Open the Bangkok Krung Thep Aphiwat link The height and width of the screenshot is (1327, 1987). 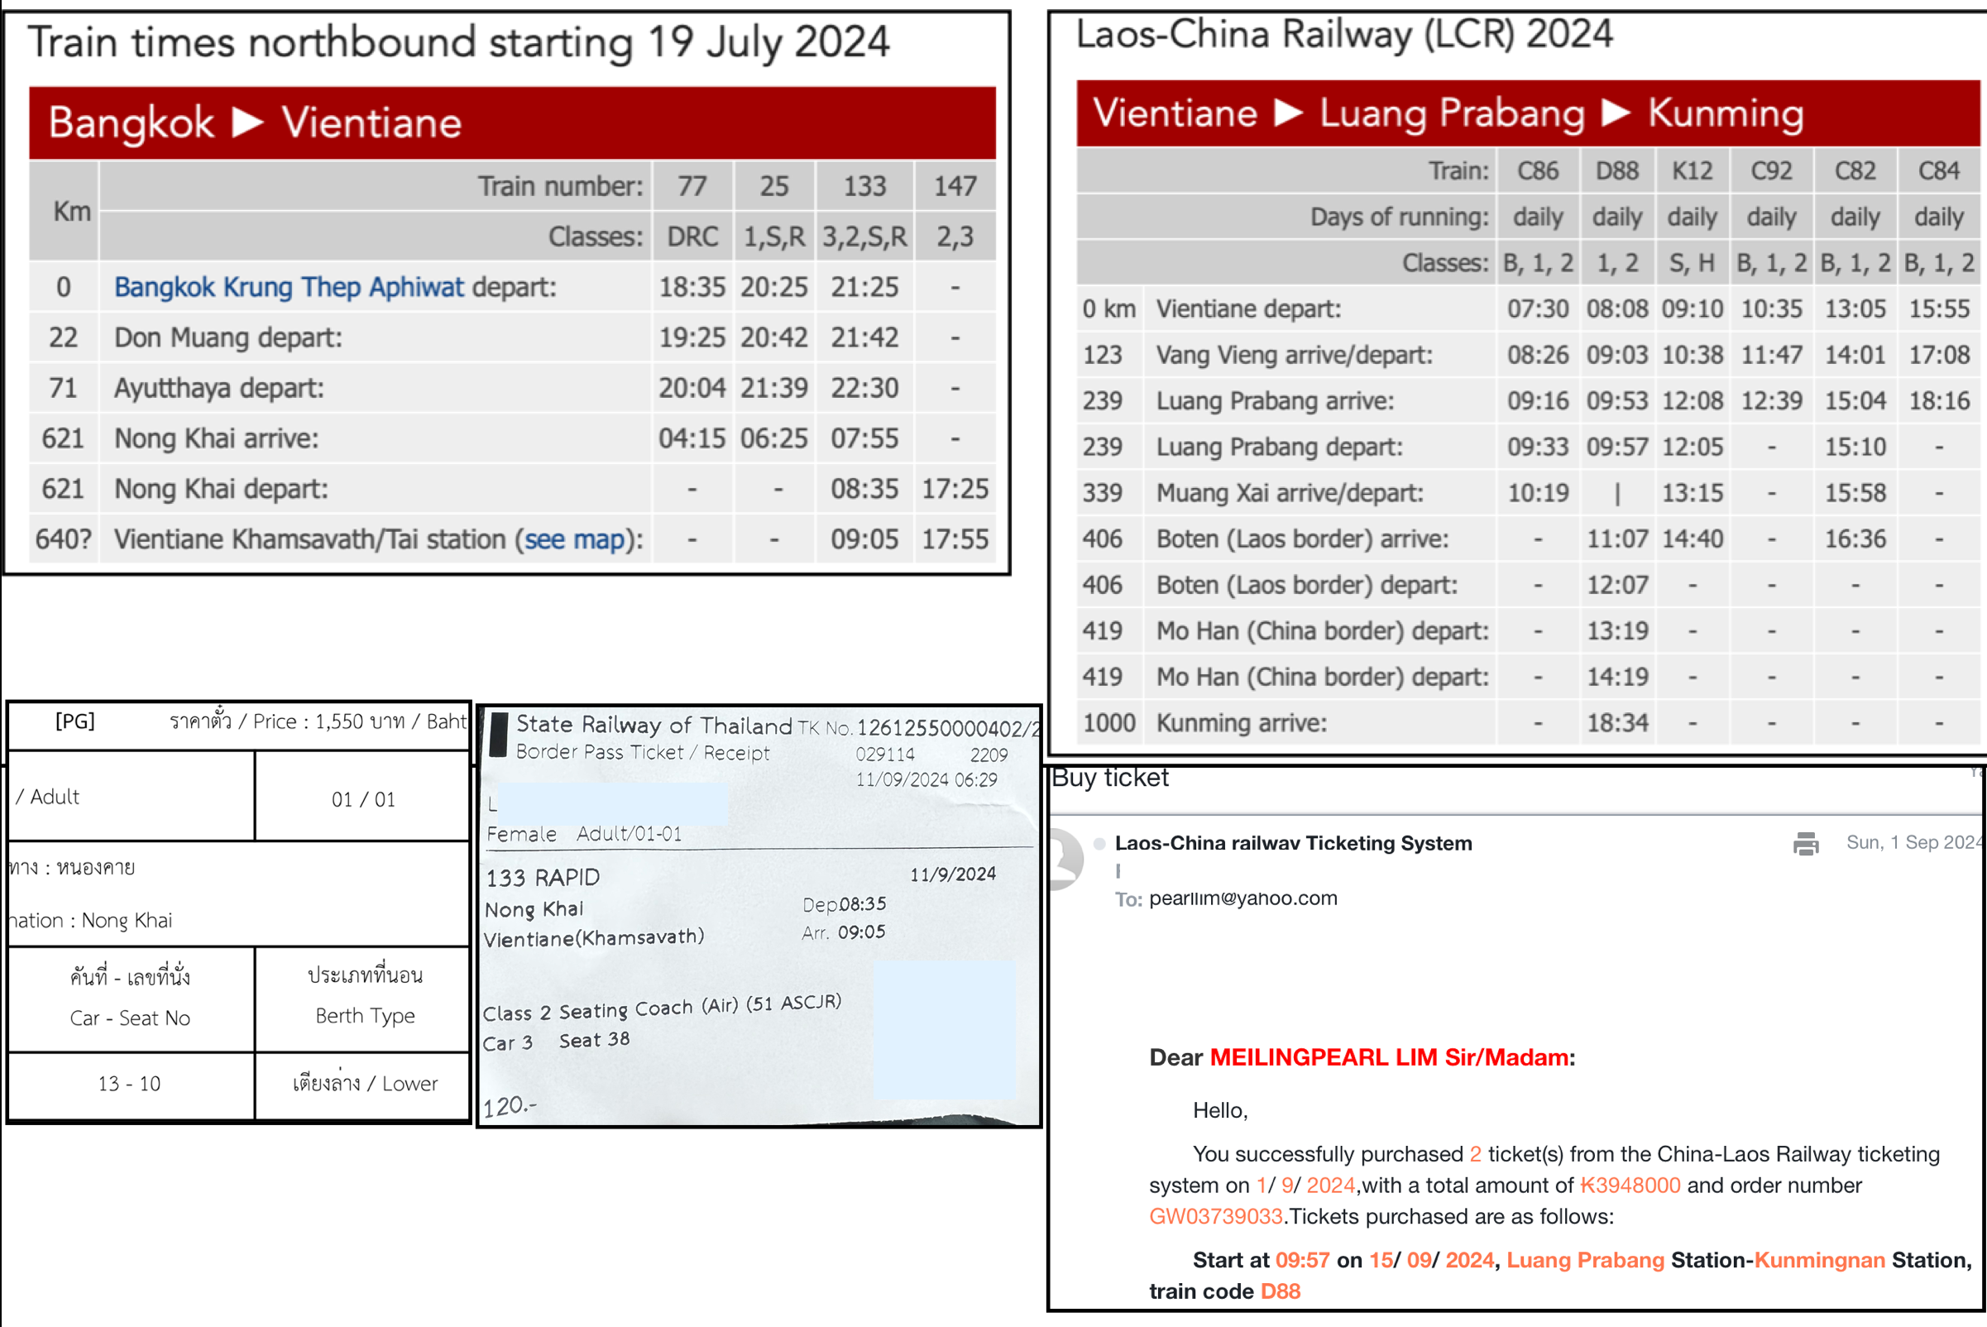pyautogui.click(x=289, y=287)
